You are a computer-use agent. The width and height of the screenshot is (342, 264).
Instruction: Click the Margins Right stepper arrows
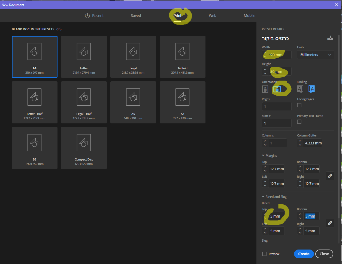click(300, 184)
